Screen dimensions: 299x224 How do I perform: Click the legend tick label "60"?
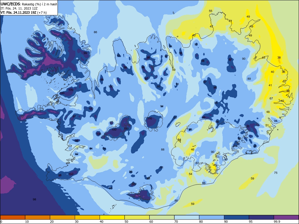point(151,222)
